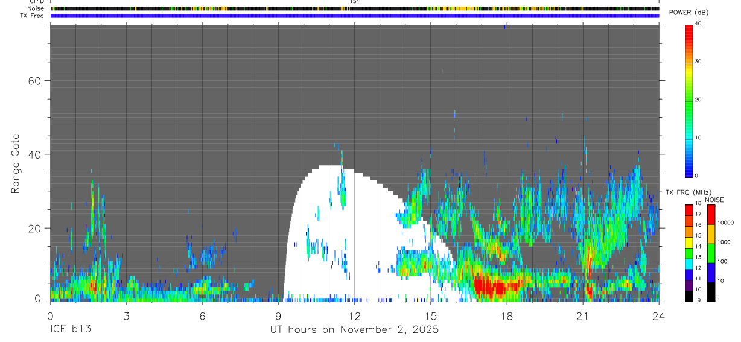Click the 30 label on power scale
Image resolution: width=741 pixels, height=342 pixels.
tap(698, 62)
